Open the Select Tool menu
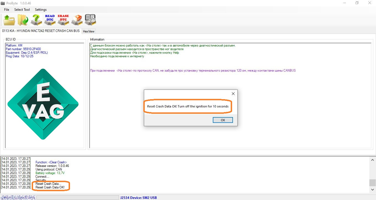Image resolution: width=376 pixels, height=200 pixels. pos(22,10)
